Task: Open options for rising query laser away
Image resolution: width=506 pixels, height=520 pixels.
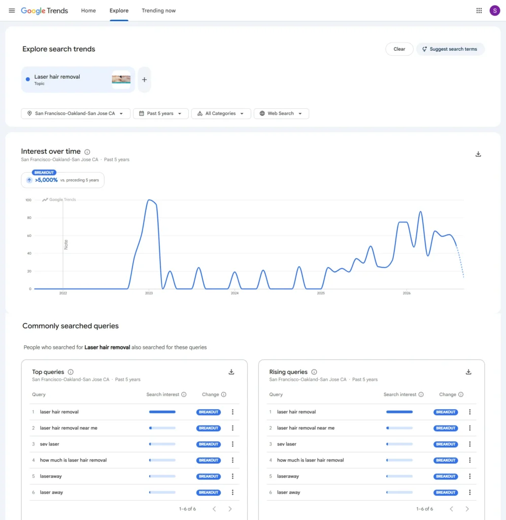Action: coord(470,493)
